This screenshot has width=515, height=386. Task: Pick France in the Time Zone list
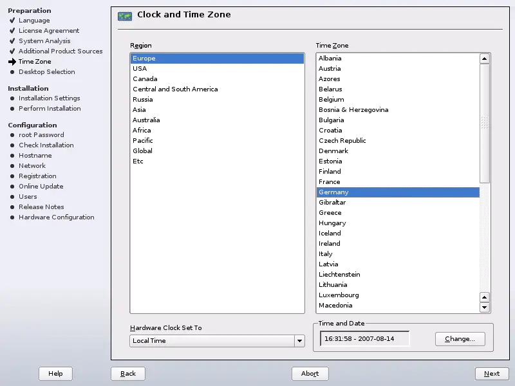(330, 182)
